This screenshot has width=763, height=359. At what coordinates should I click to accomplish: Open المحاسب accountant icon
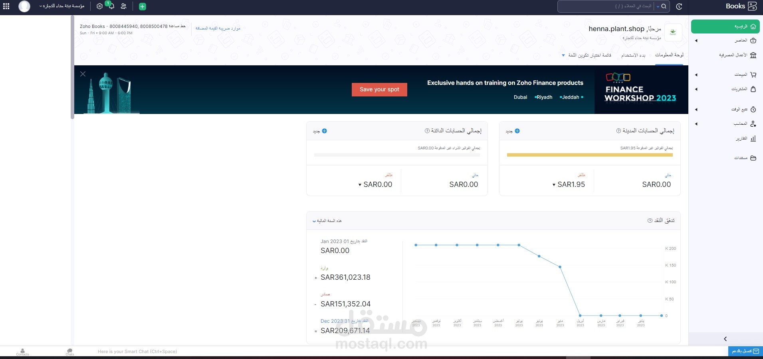[753, 124]
